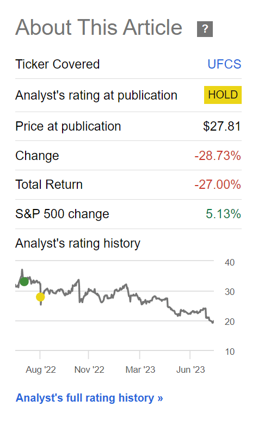Click the yellow rating dot on chart

[x=40, y=297]
